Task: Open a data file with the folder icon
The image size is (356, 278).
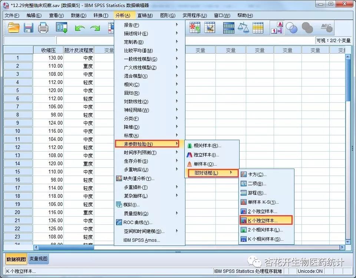Action: click(14, 27)
